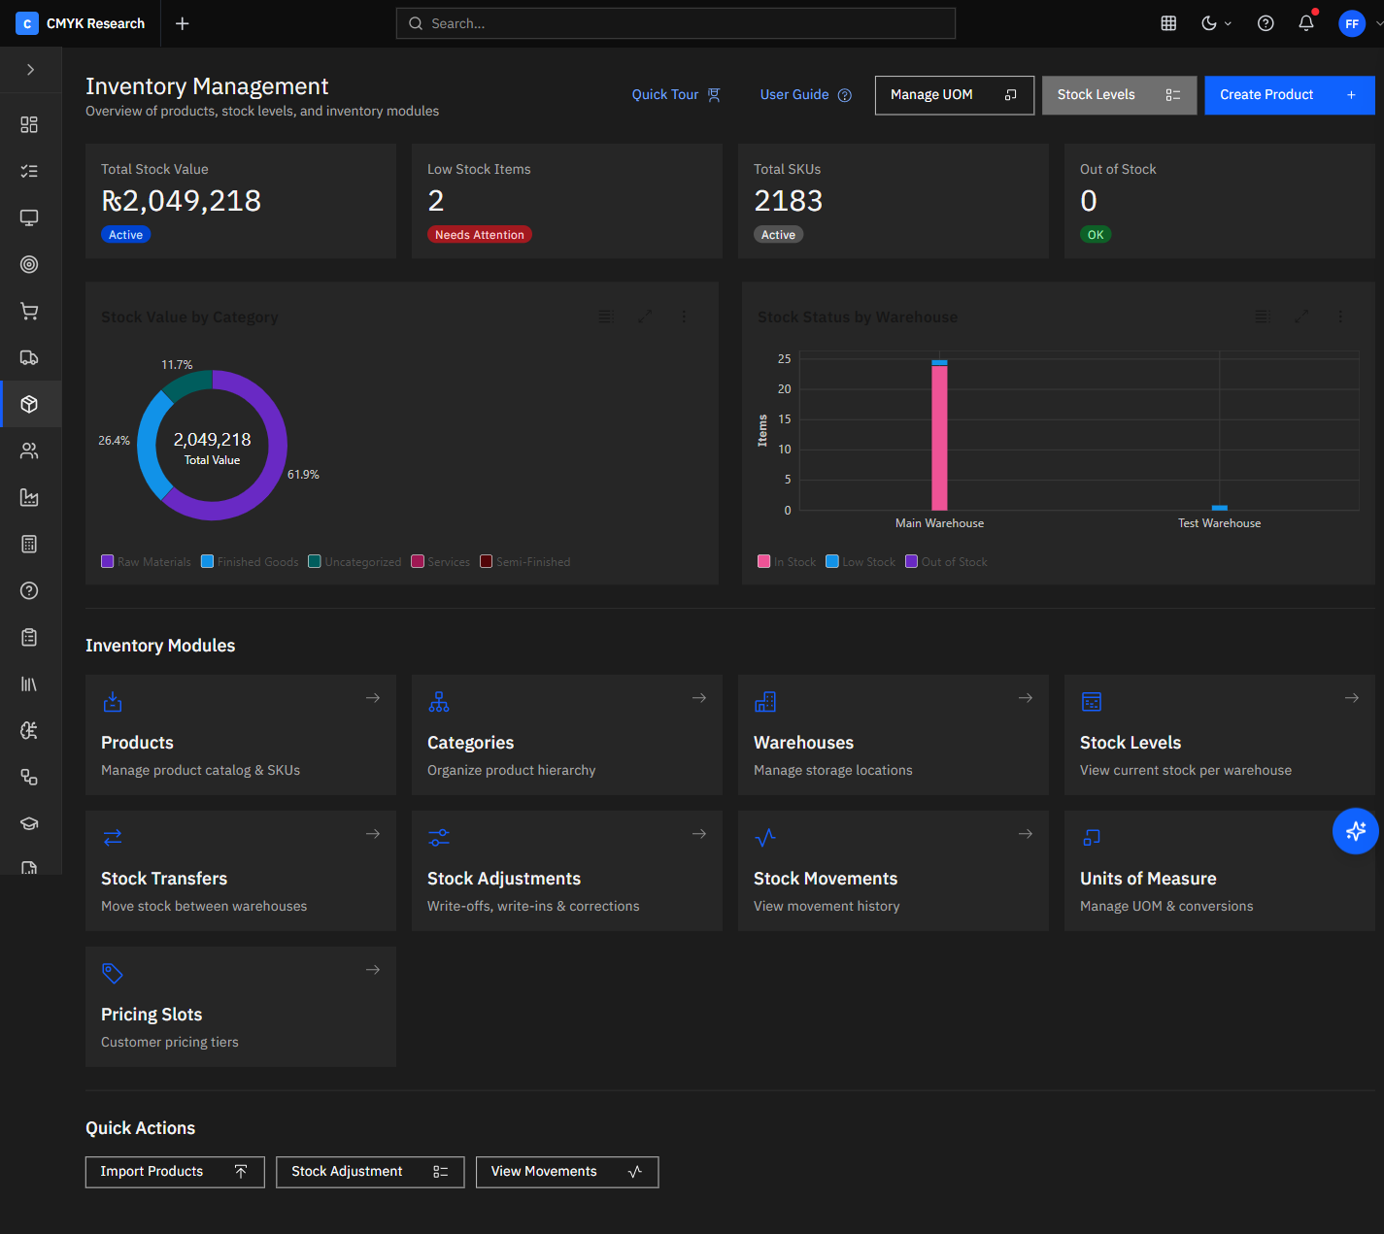Image resolution: width=1384 pixels, height=1234 pixels.
Task: Open help icon in top bar
Action: [1266, 23]
